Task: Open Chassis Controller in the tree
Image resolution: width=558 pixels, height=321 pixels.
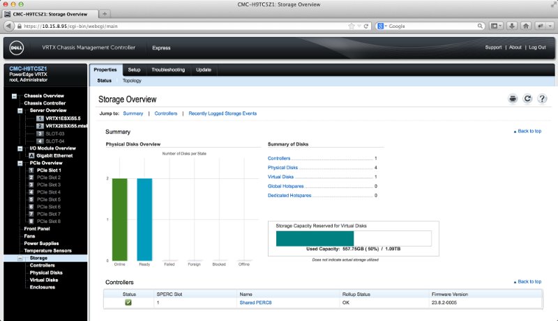Action: point(45,103)
